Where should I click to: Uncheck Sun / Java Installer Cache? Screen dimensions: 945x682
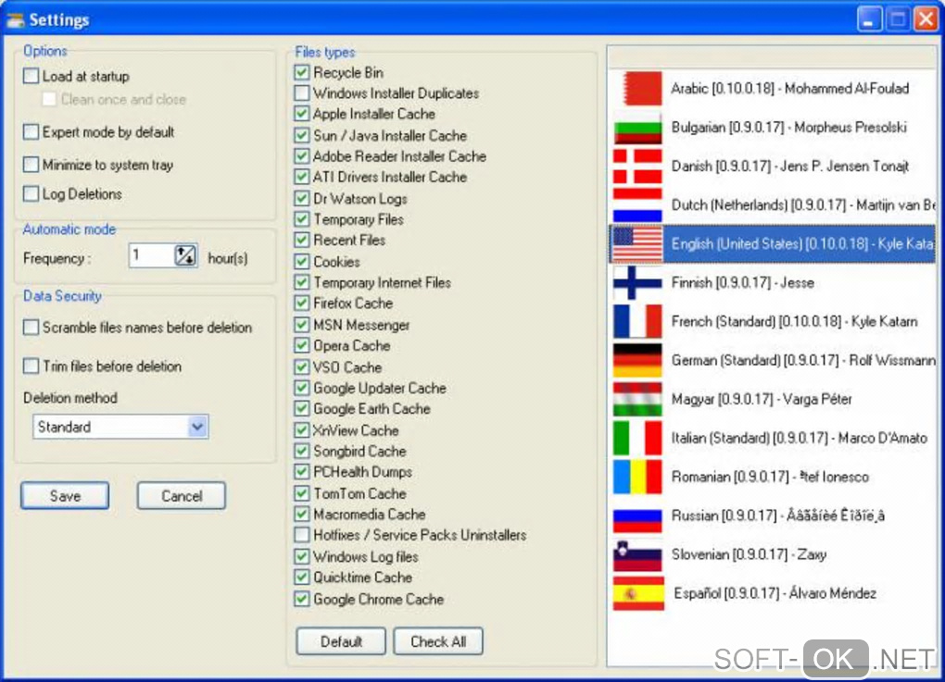(x=302, y=135)
